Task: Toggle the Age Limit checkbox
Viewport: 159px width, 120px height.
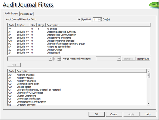Action: [x=79, y=19]
